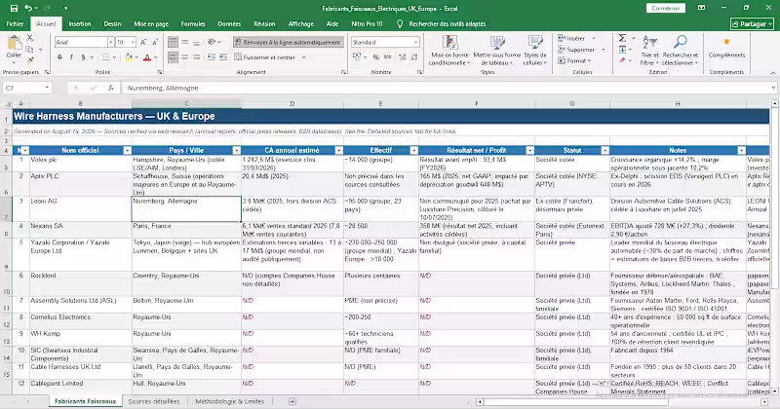Switch to the Données ribbon tab
This screenshot has height=409, width=780.
click(x=229, y=23)
